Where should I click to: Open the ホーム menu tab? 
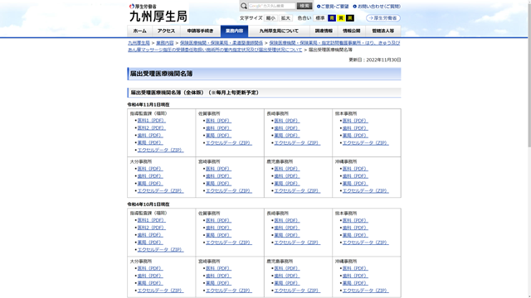(x=140, y=31)
